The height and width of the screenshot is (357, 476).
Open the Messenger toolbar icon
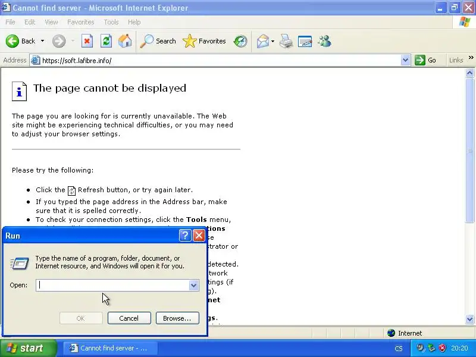point(324,41)
